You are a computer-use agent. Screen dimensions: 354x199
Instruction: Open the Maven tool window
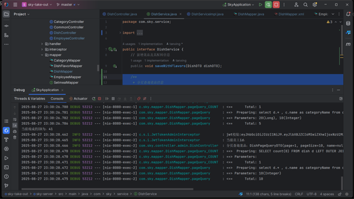click(348, 44)
